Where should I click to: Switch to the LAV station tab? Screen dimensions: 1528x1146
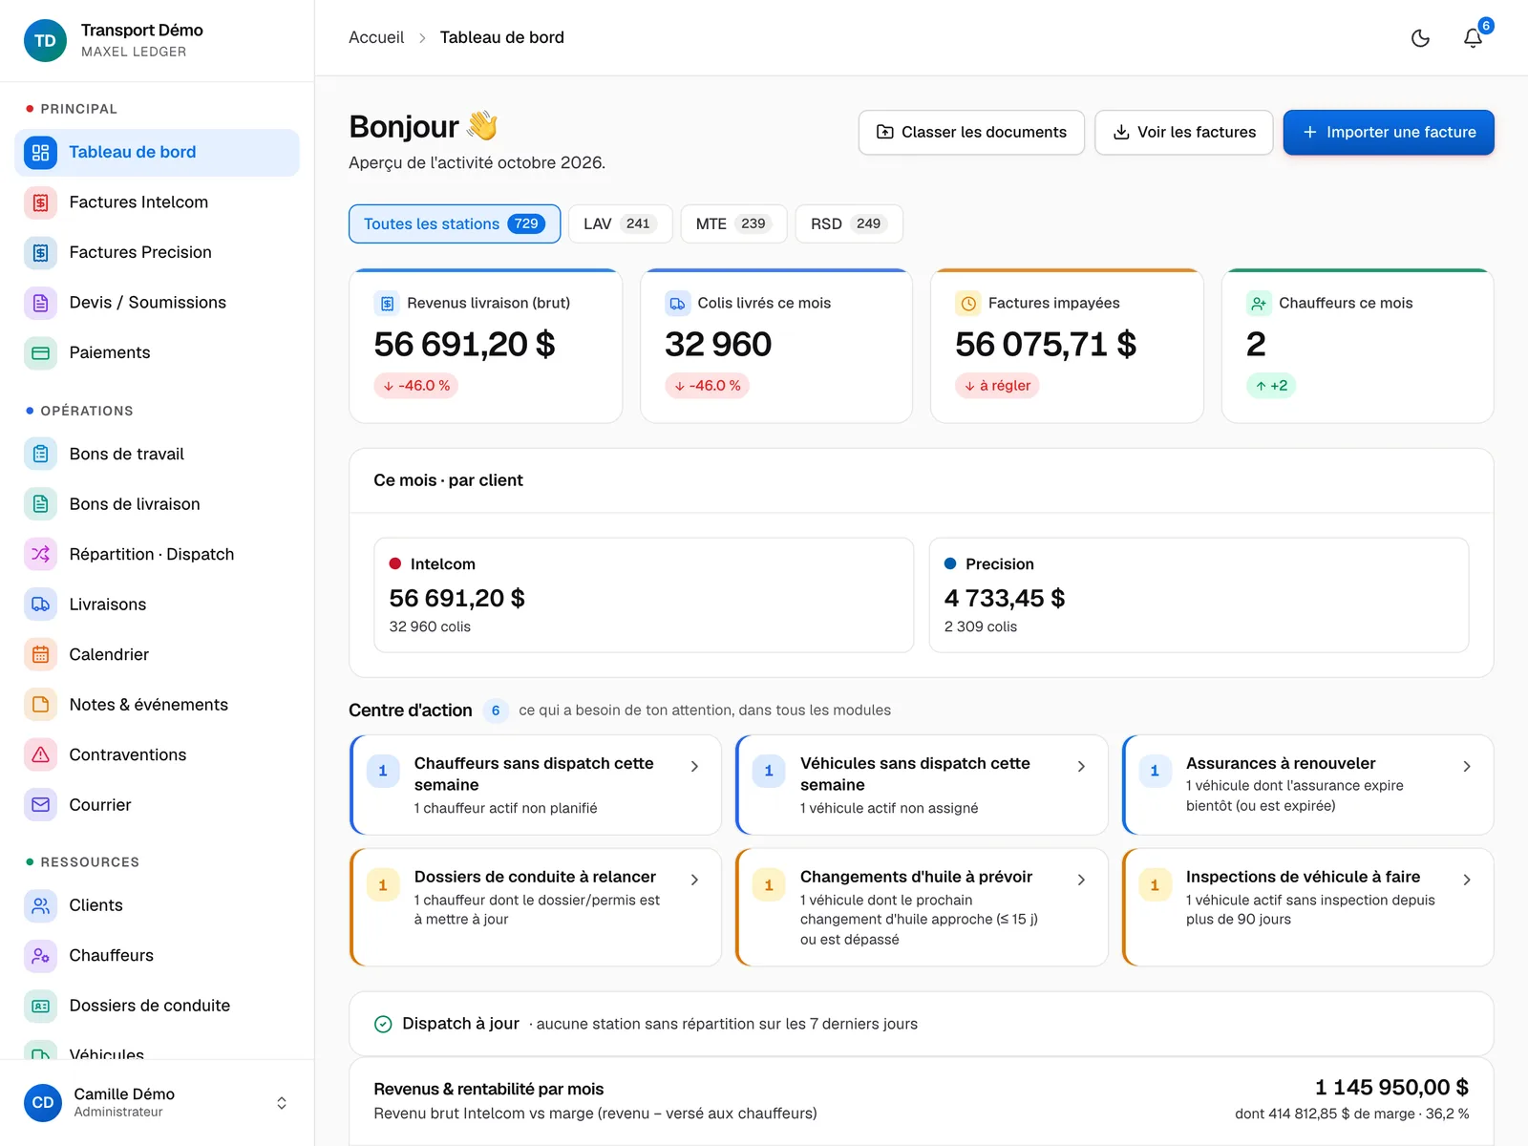620,223
